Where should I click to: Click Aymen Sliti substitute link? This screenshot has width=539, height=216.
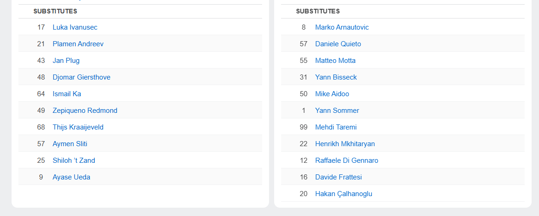70,144
